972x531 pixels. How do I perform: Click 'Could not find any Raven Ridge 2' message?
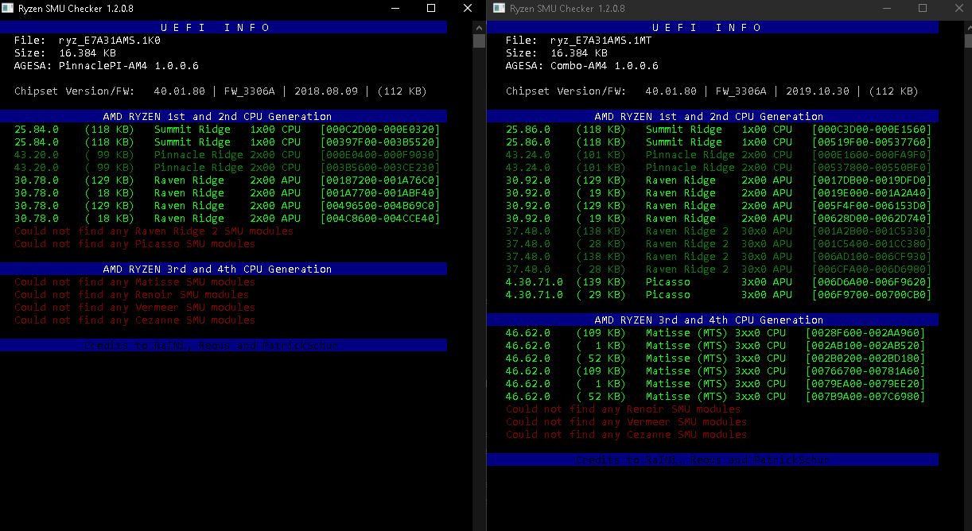click(x=154, y=231)
